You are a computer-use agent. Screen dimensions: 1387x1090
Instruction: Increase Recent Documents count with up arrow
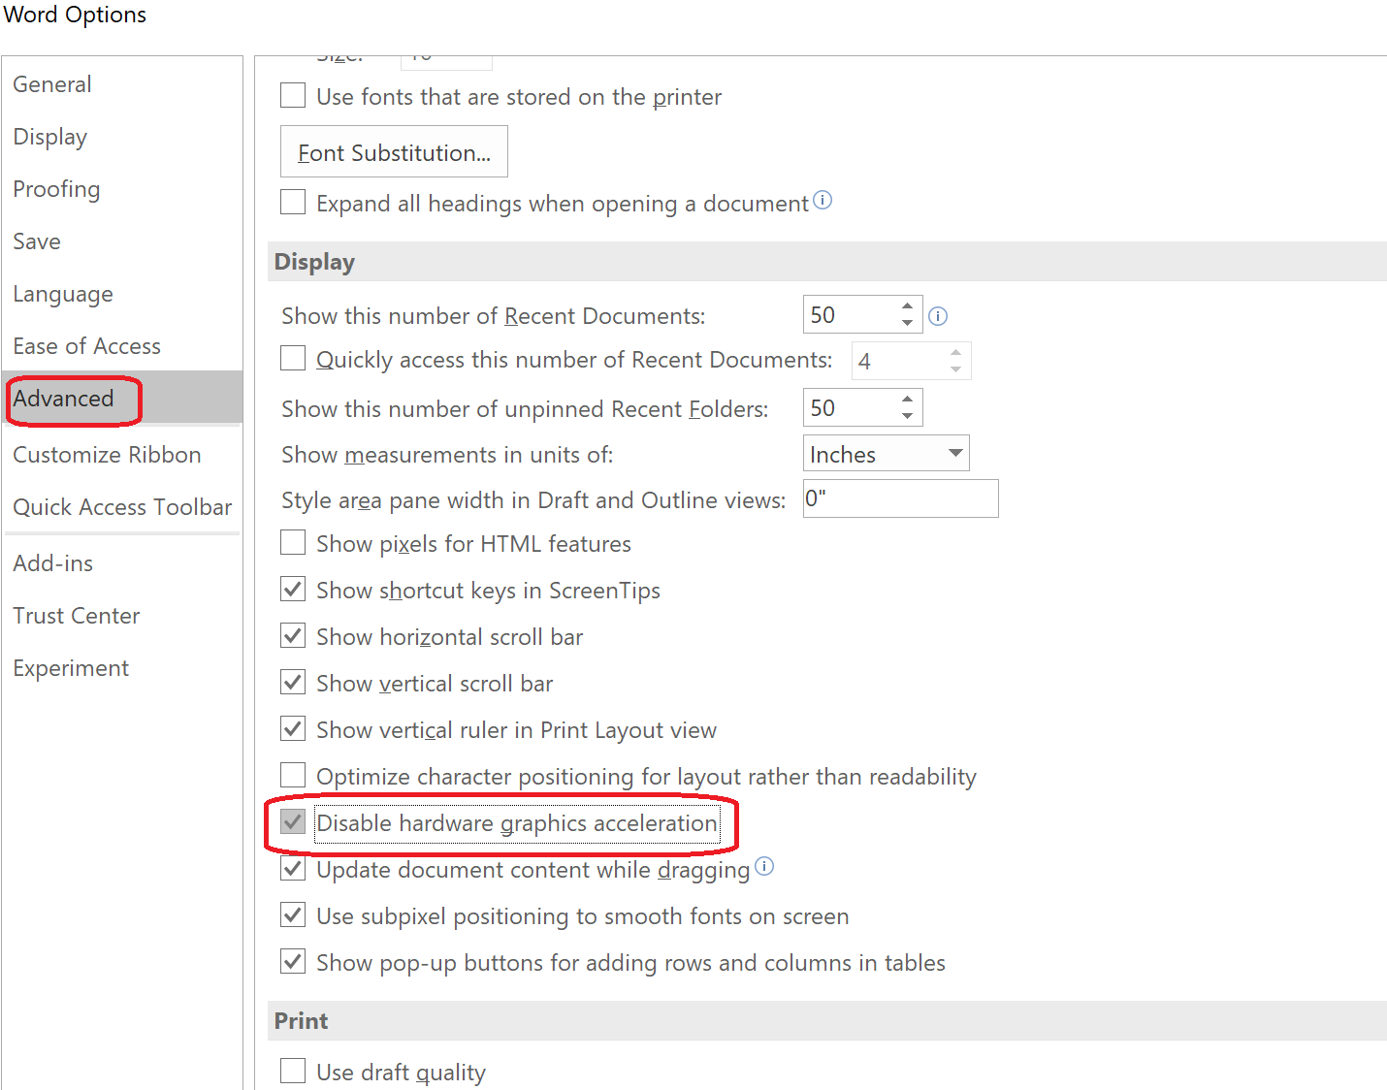pyautogui.click(x=907, y=306)
